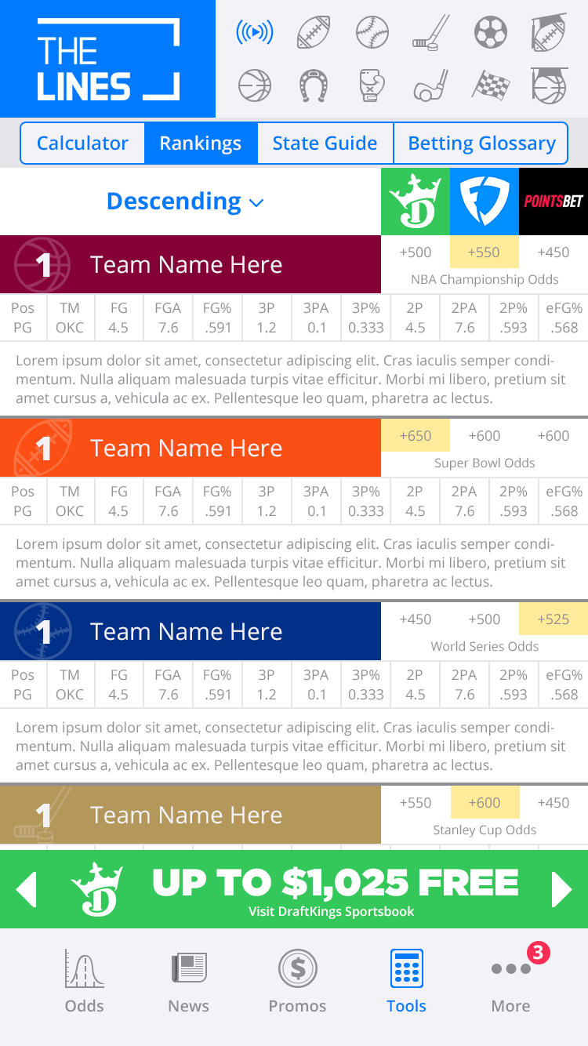Go to next promo banner arrow

point(561,889)
